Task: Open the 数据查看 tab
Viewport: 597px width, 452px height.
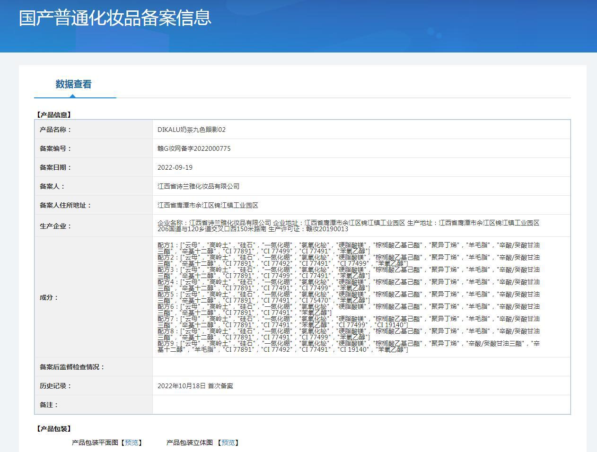Action: (x=73, y=85)
